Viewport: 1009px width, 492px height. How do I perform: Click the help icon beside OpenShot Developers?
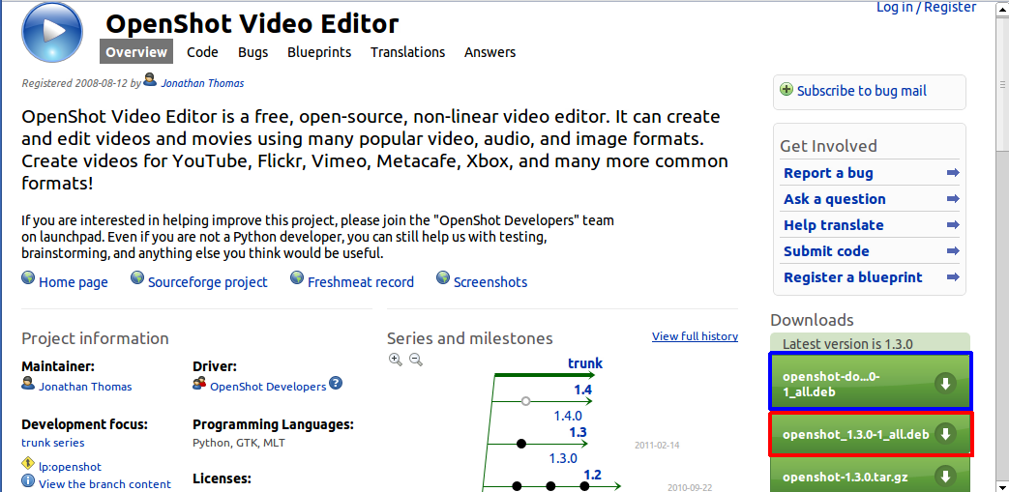click(x=336, y=384)
